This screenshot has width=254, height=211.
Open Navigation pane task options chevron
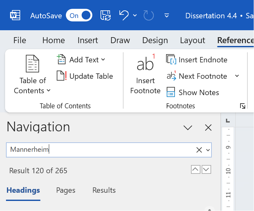(188, 128)
